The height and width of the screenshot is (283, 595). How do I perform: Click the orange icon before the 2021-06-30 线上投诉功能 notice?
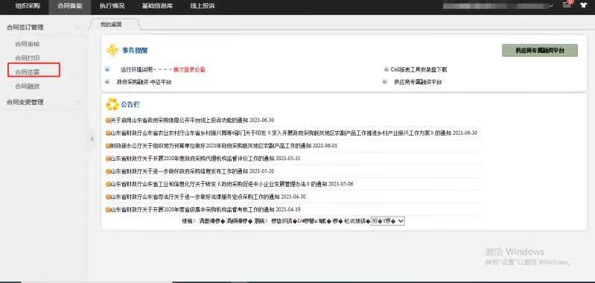[108, 120]
